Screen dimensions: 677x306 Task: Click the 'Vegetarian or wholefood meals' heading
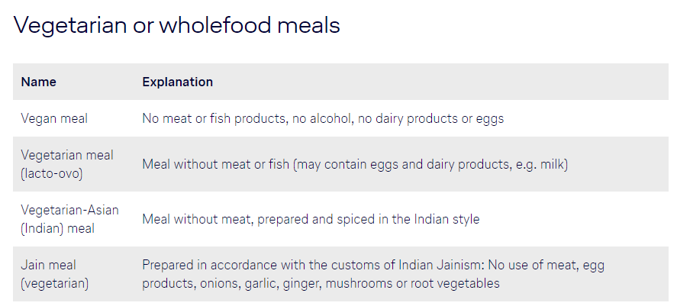click(176, 25)
